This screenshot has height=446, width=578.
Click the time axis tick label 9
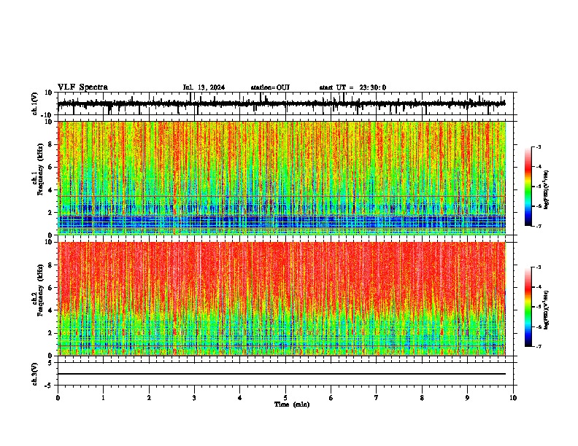pos(467,398)
